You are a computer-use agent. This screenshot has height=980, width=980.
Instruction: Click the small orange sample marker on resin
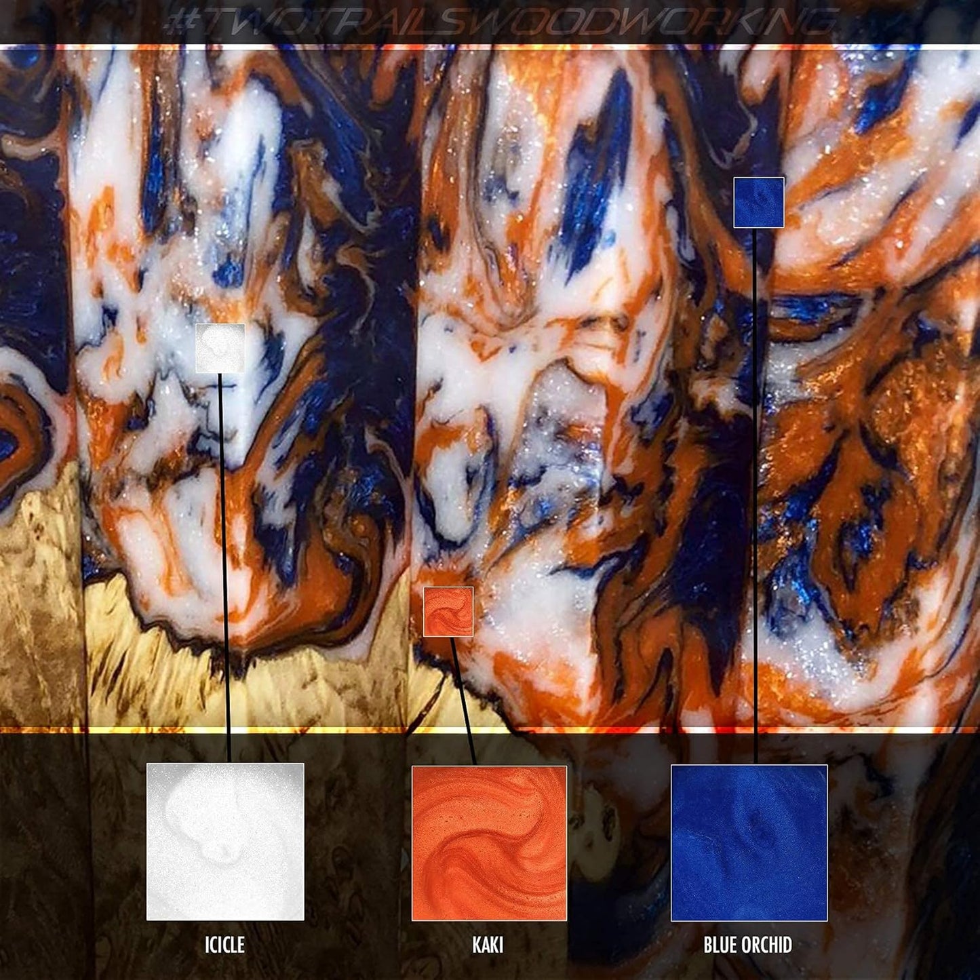point(448,612)
